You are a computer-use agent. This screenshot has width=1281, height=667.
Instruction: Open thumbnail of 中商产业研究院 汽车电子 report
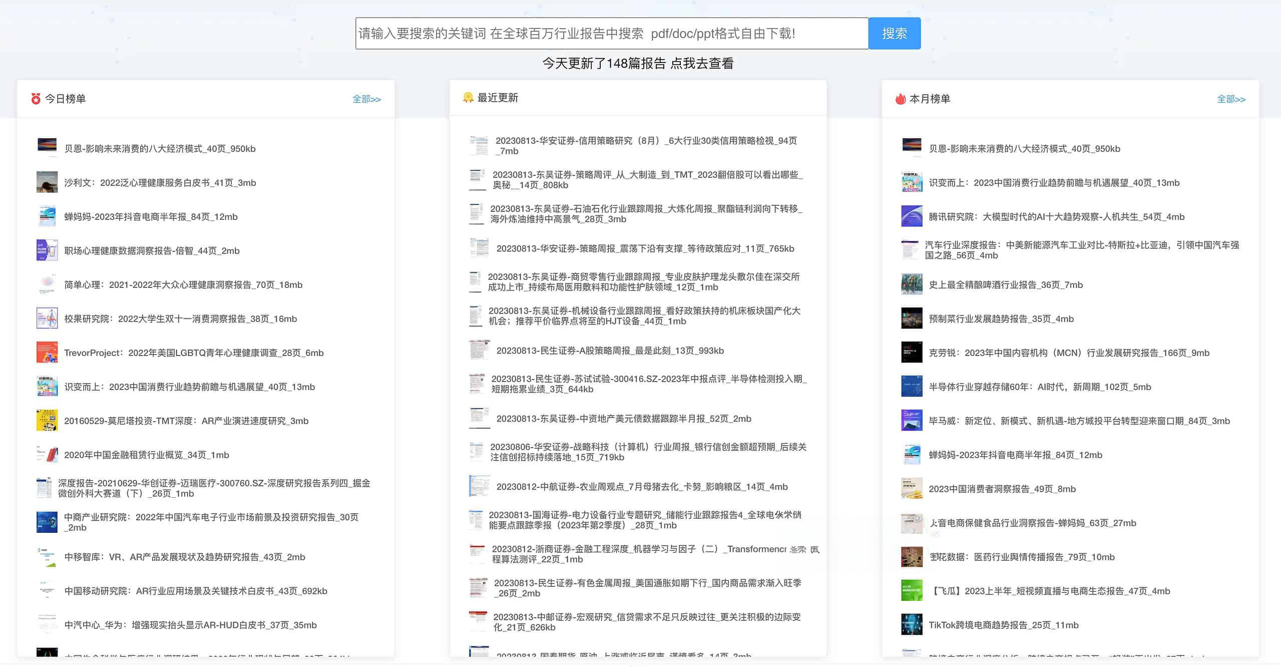coord(47,522)
